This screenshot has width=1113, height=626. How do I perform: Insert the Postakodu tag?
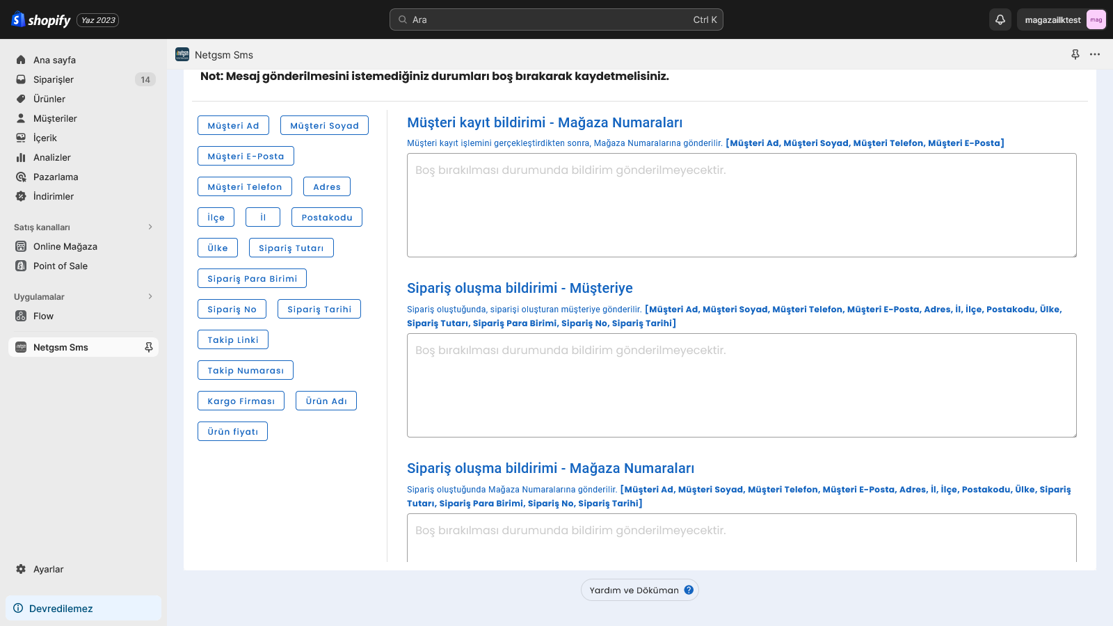pyautogui.click(x=327, y=217)
